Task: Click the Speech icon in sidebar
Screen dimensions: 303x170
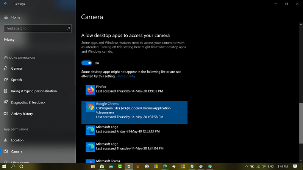Action: pos(6,80)
